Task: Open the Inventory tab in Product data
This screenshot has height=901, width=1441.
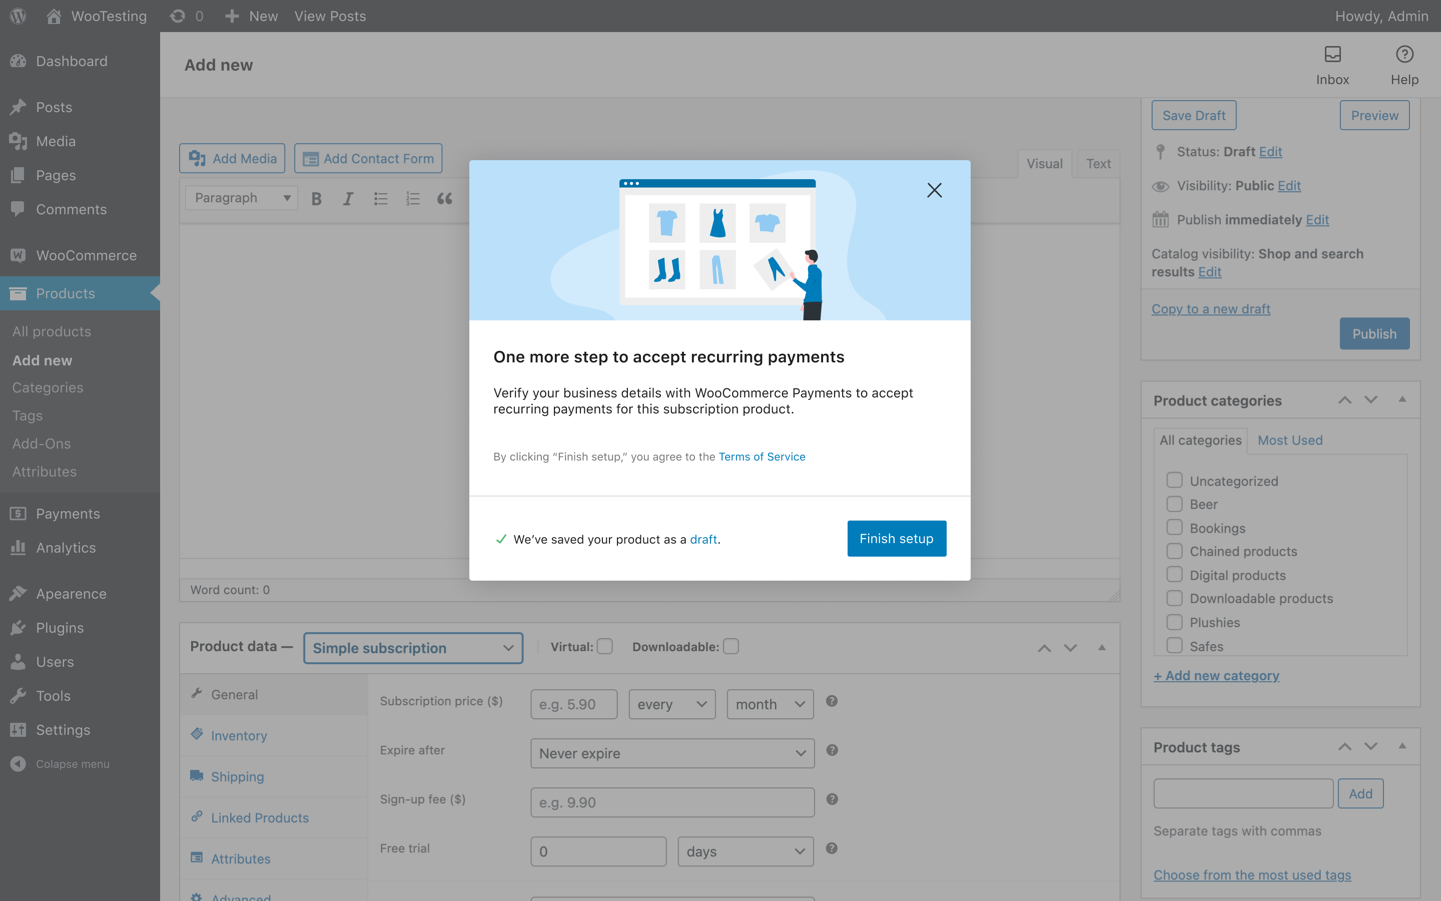Action: pos(239,735)
